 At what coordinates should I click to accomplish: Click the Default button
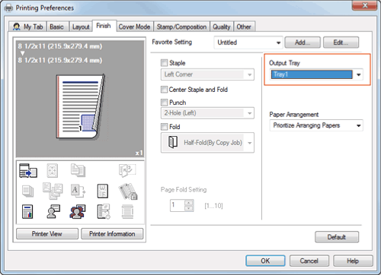tap(337, 237)
